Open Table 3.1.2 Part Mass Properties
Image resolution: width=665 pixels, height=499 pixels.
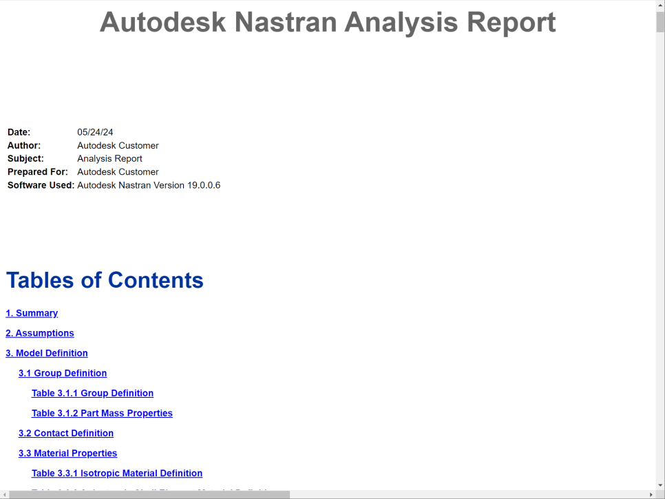click(x=102, y=413)
